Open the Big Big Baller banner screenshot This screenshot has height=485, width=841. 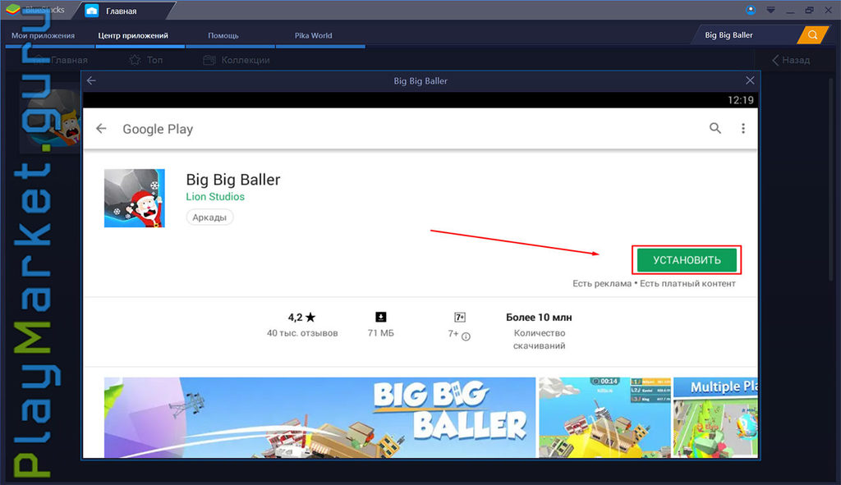319,418
